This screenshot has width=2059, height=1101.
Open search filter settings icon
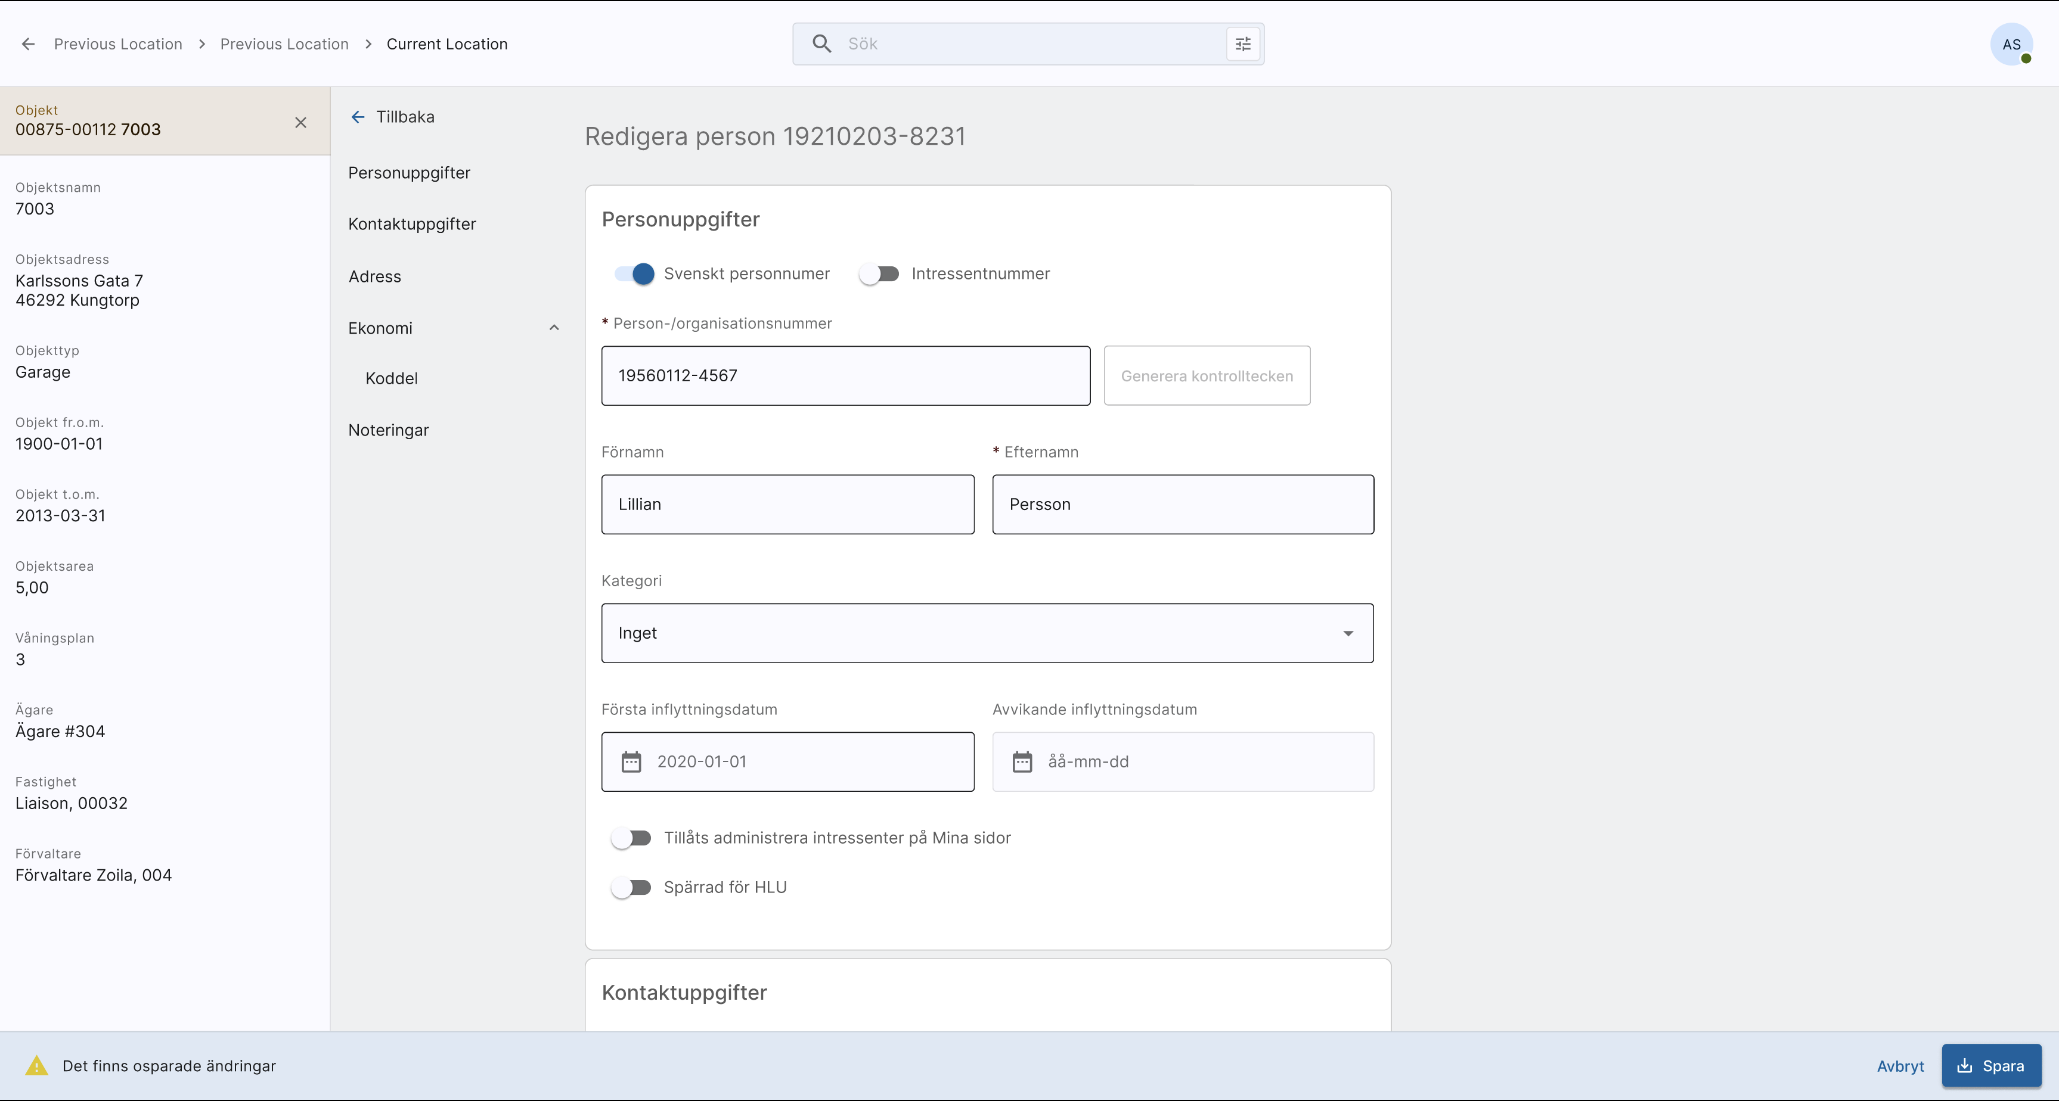click(1243, 44)
